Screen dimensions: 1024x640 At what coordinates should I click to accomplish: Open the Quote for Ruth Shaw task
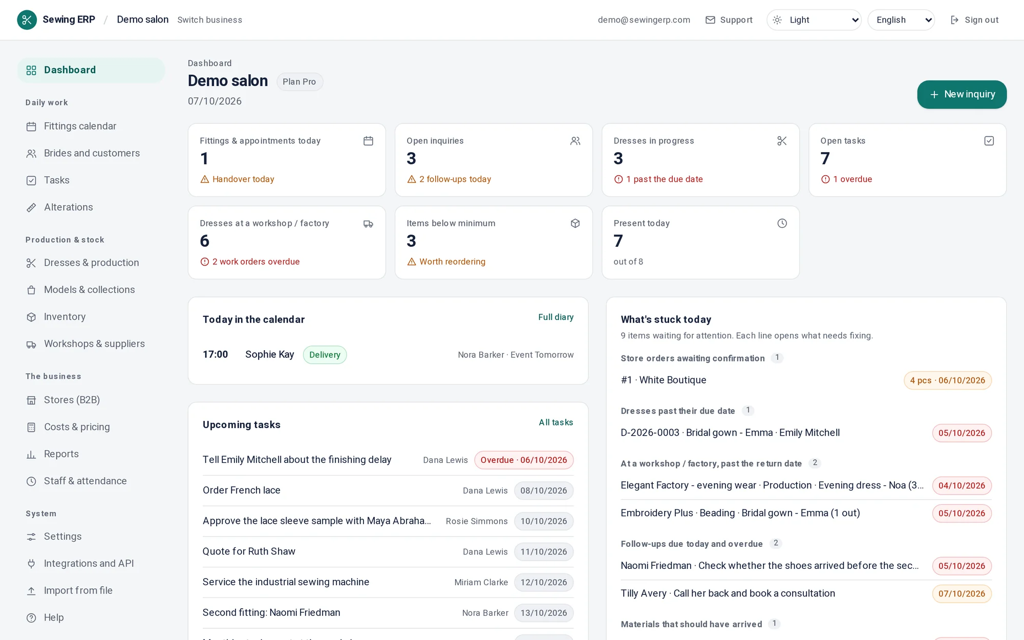pos(388,551)
